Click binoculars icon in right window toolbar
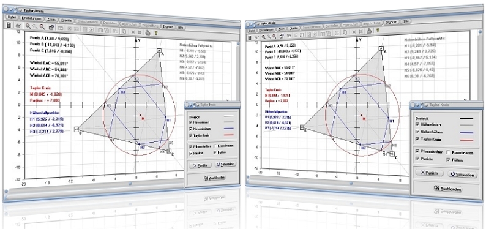486x229 pixels. click(x=257, y=37)
